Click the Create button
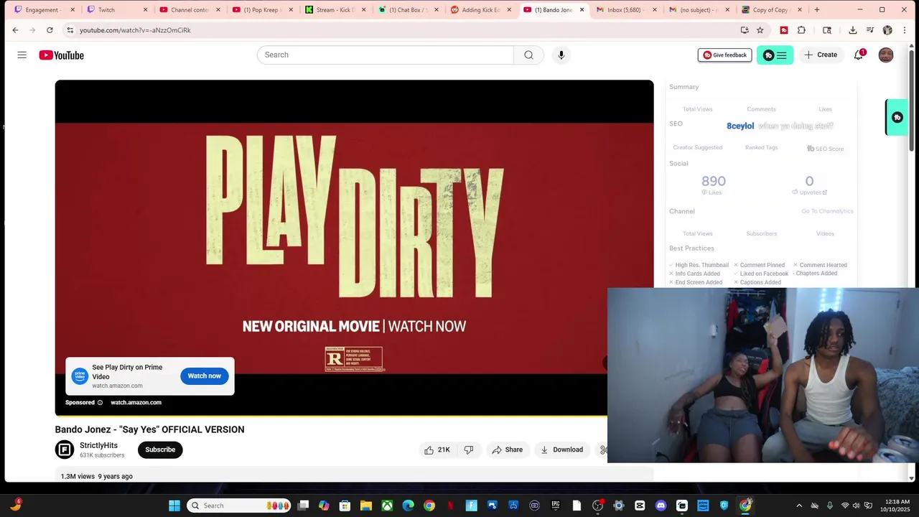 [x=821, y=55]
